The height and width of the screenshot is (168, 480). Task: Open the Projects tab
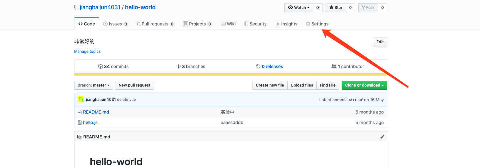(x=197, y=24)
